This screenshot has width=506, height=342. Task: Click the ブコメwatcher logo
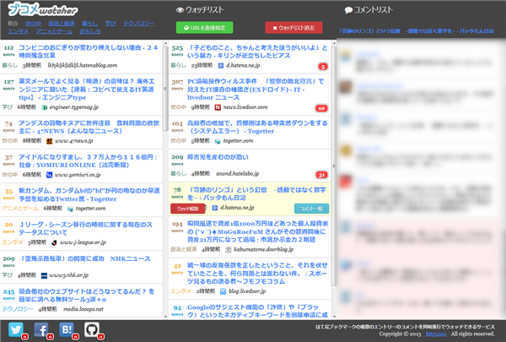point(43,9)
